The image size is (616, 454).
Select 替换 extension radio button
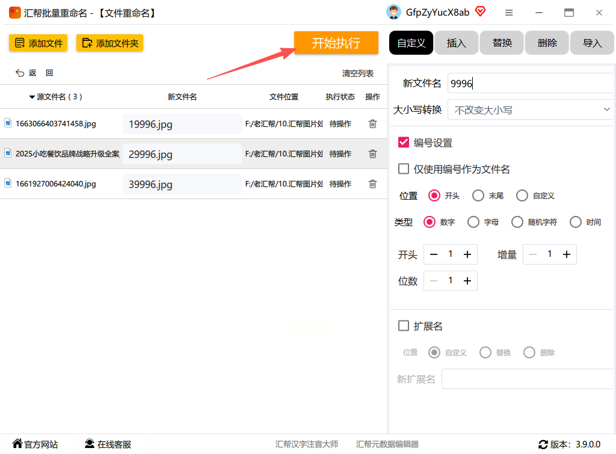[485, 352]
